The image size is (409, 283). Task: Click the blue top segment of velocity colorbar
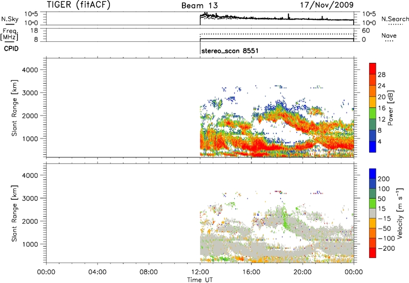(373, 174)
